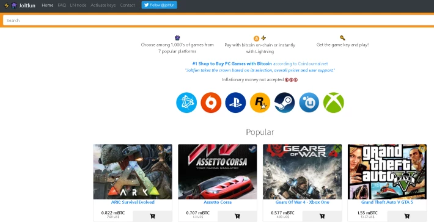Click the Xbox badge on Gears of War cover
This screenshot has width=434, height=224.
tap(337, 148)
